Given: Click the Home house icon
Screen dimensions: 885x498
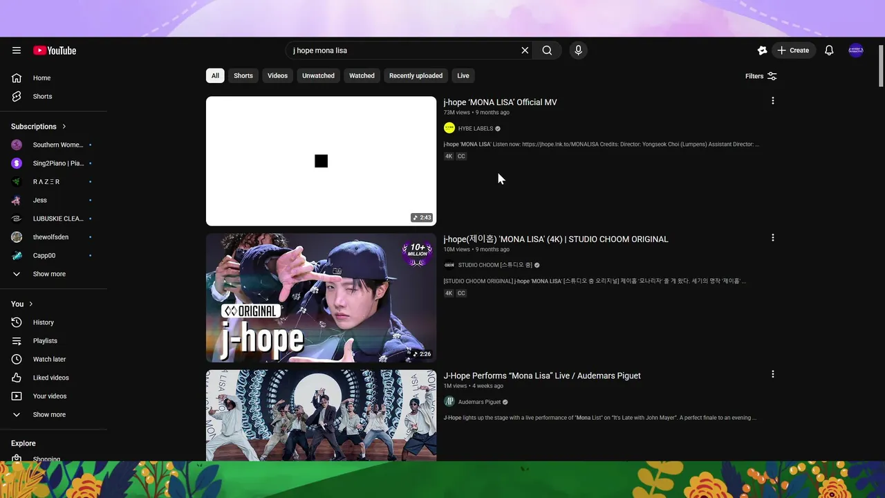Looking at the screenshot, I should (17, 78).
